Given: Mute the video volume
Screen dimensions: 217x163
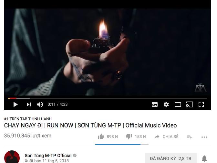Looking at the screenshot, I should (40, 104).
